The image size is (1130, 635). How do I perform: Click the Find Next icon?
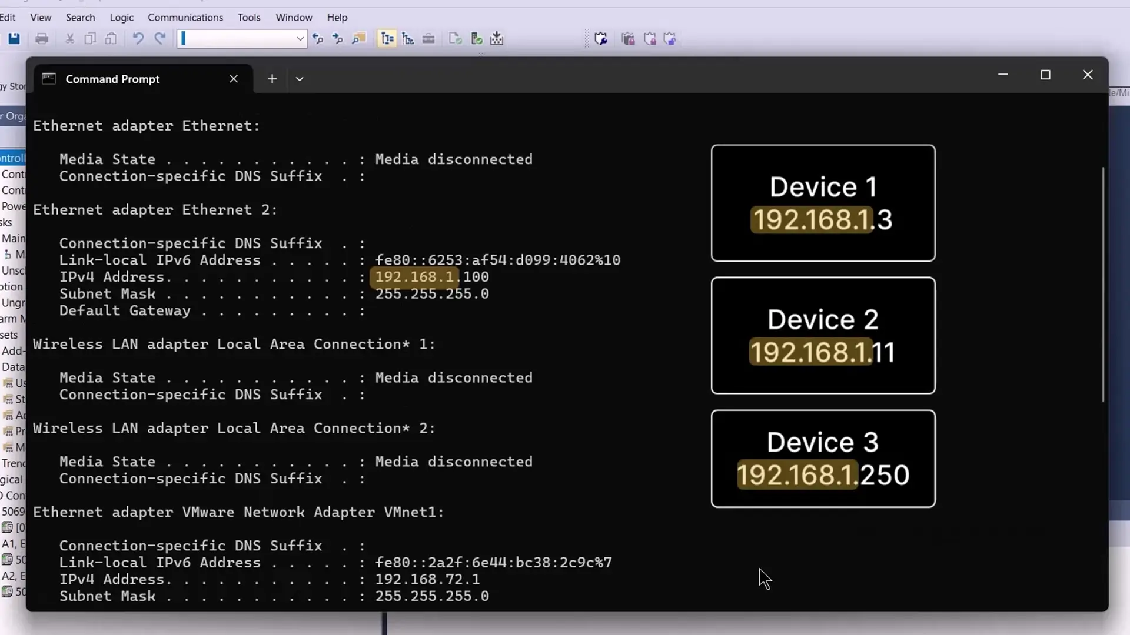[338, 39]
